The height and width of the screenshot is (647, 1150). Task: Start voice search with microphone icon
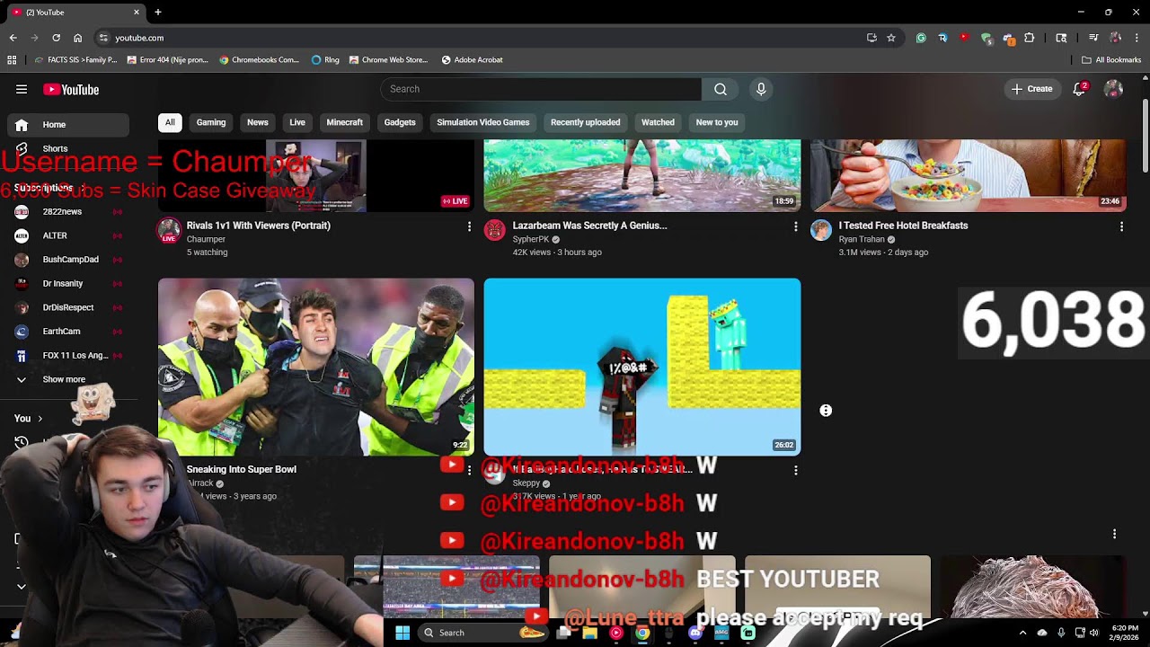[761, 89]
